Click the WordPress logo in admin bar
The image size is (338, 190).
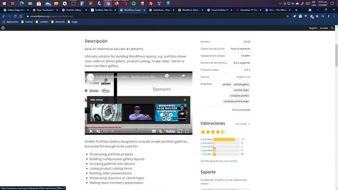pyautogui.click(x=3, y=28)
